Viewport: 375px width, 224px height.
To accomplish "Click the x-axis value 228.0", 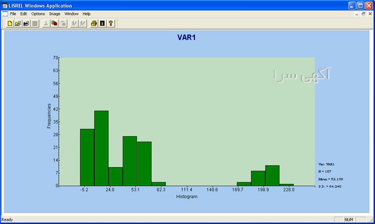I will tap(289, 190).
